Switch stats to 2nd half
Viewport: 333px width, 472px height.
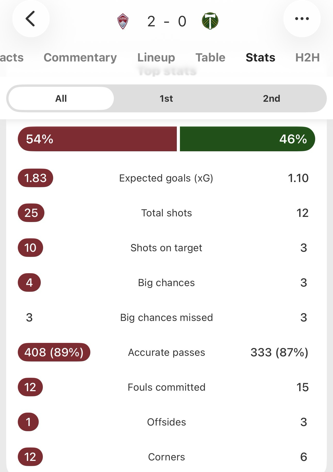271,98
